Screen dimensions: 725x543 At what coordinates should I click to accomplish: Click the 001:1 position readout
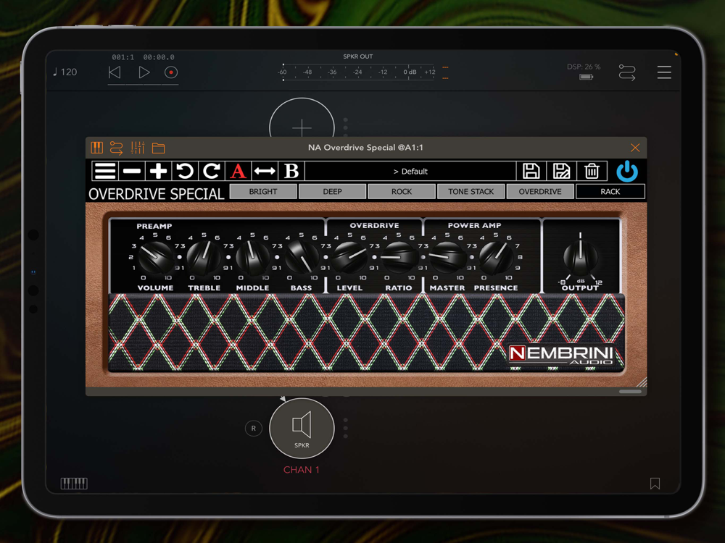[x=123, y=57]
